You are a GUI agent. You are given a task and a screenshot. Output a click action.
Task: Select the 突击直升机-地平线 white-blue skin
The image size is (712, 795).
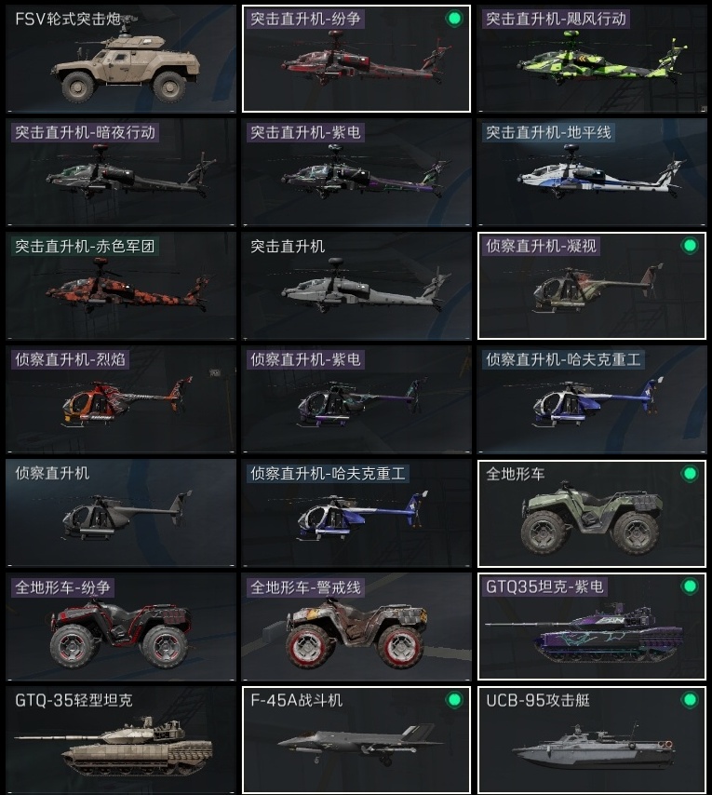point(592,172)
